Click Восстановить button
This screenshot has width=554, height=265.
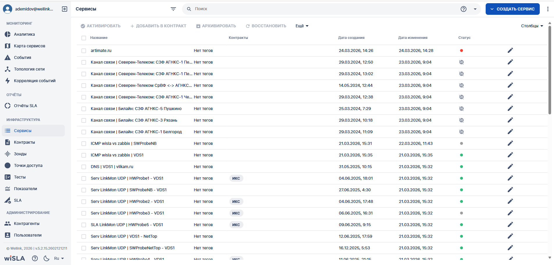point(266,26)
